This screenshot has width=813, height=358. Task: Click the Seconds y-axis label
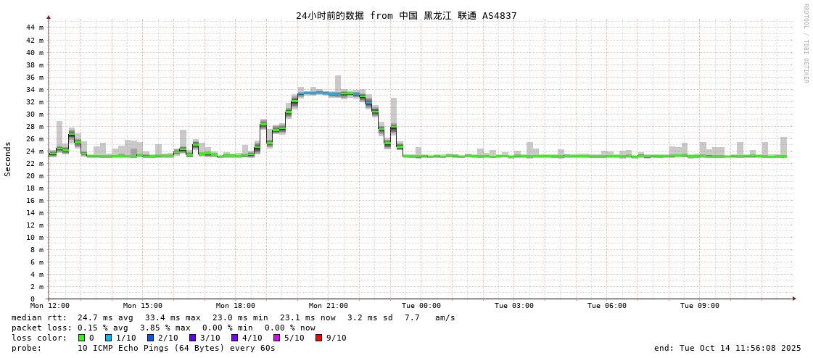(x=8, y=159)
